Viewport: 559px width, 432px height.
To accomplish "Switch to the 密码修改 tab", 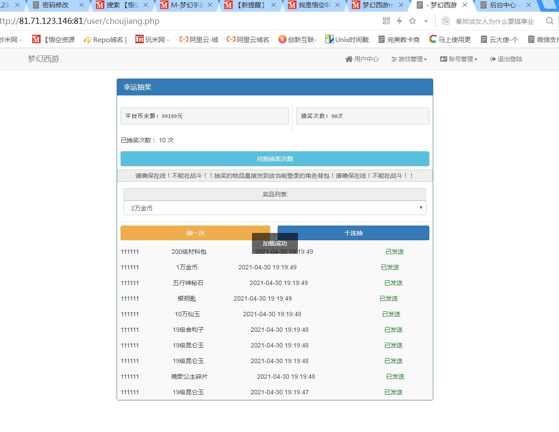I will pos(55,5).
